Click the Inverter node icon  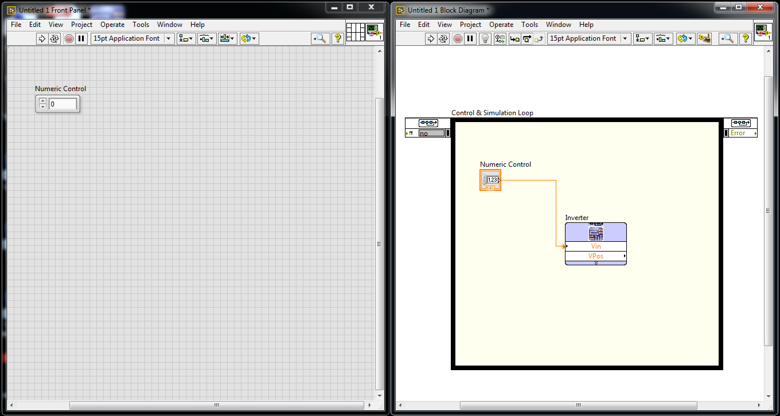pos(596,233)
